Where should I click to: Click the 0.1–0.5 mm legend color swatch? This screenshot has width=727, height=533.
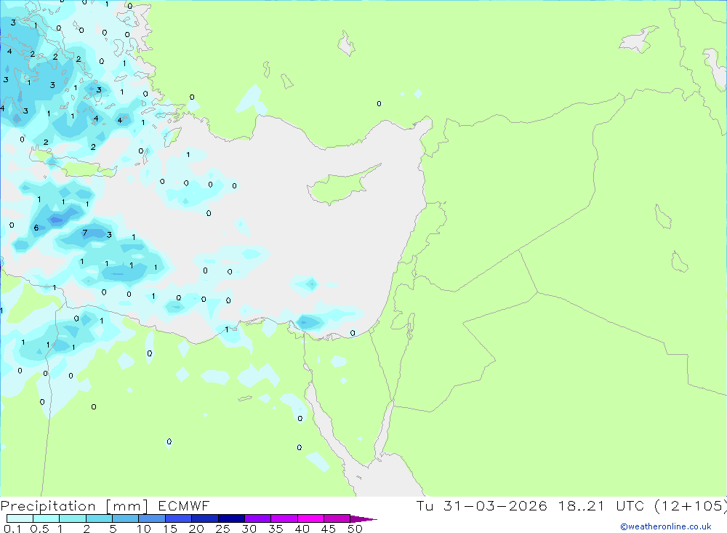tap(20, 518)
